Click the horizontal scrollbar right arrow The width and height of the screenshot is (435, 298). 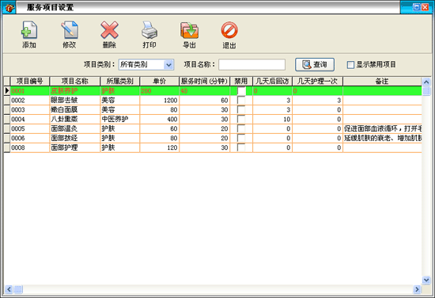(417, 289)
